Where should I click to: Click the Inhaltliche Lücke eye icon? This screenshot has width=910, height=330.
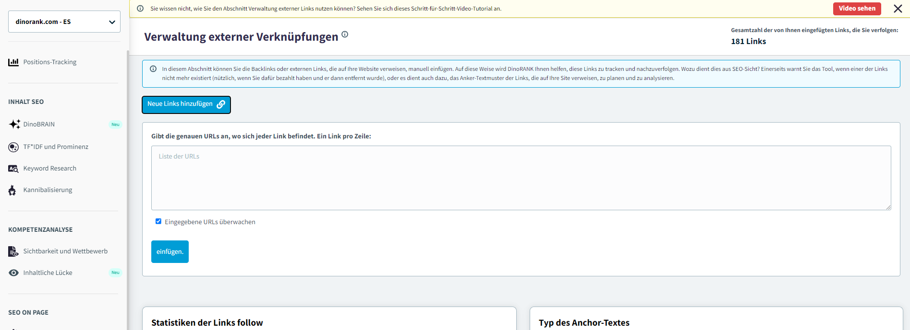point(14,273)
